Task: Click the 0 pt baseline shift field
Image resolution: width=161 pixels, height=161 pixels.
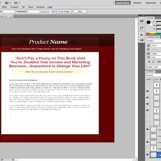Action: pyautogui.click(x=156, y=57)
